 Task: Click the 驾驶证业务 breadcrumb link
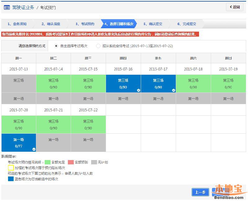(23, 7)
